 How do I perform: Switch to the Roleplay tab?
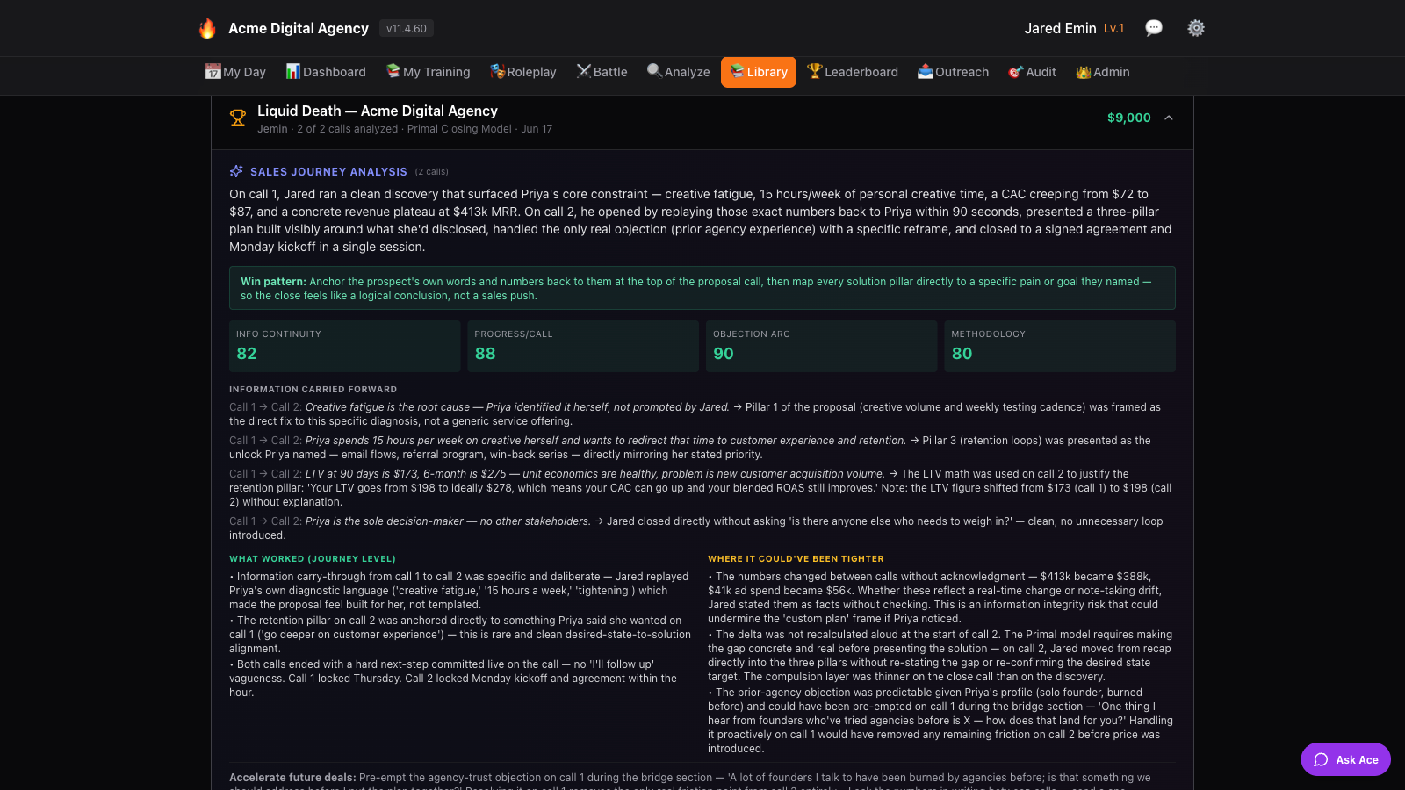tap(523, 72)
